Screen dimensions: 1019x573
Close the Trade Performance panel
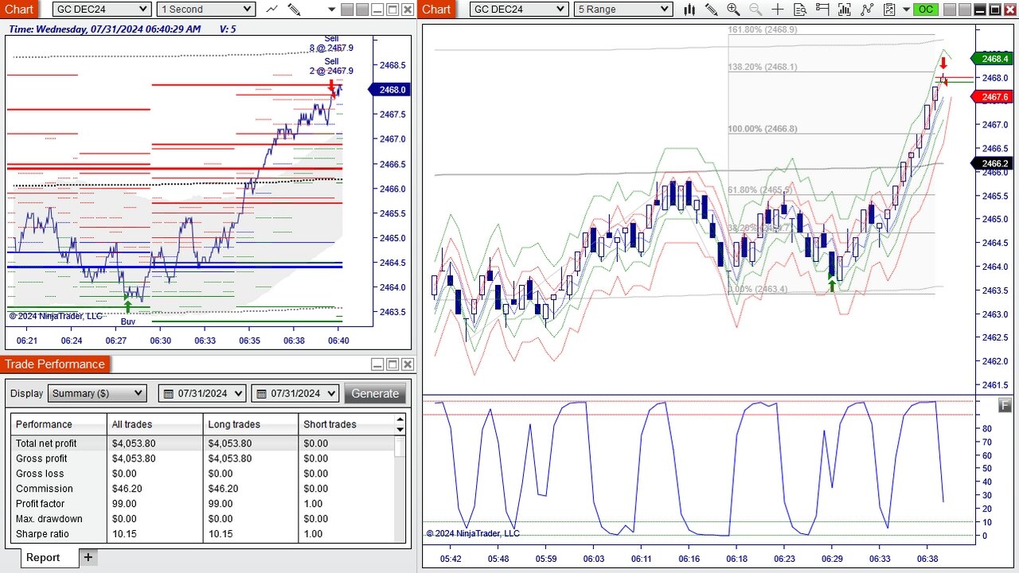(408, 364)
